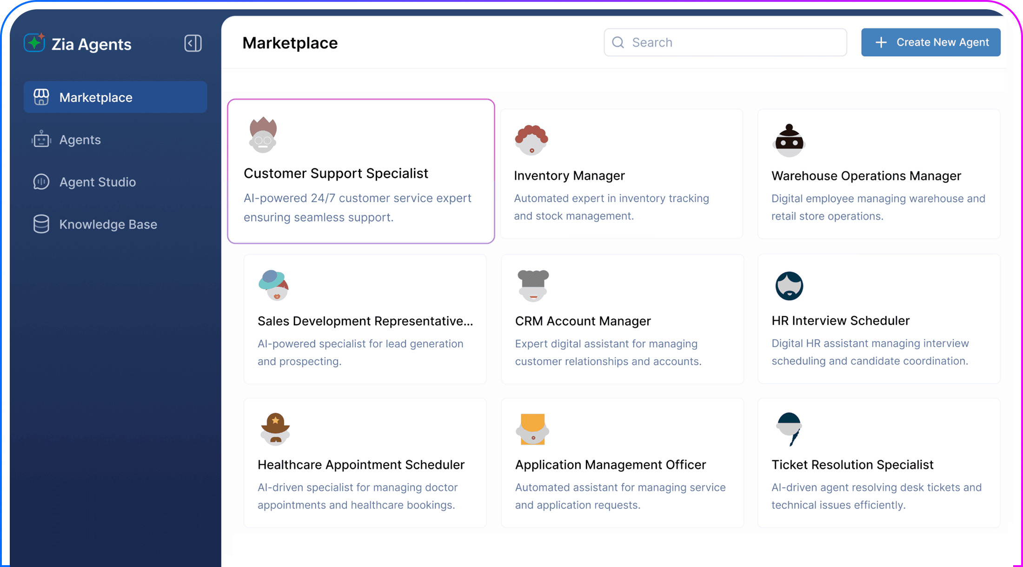
Task: Open the Warehouse Operations Manager title
Action: (x=866, y=176)
